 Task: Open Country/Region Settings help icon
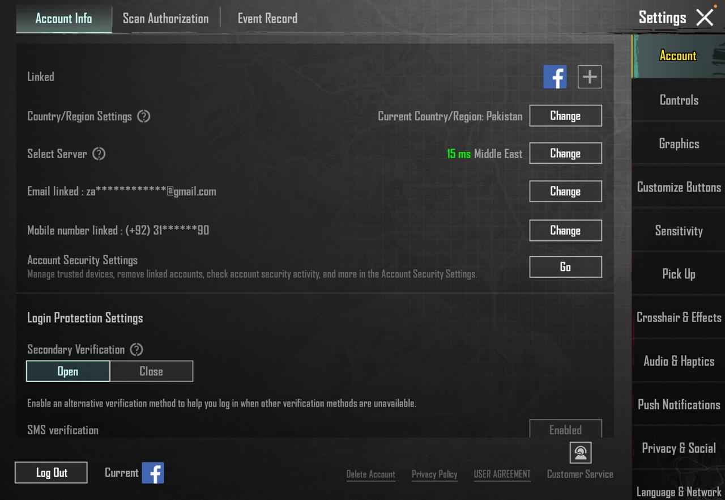pyautogui.click(x=144, y=116)
